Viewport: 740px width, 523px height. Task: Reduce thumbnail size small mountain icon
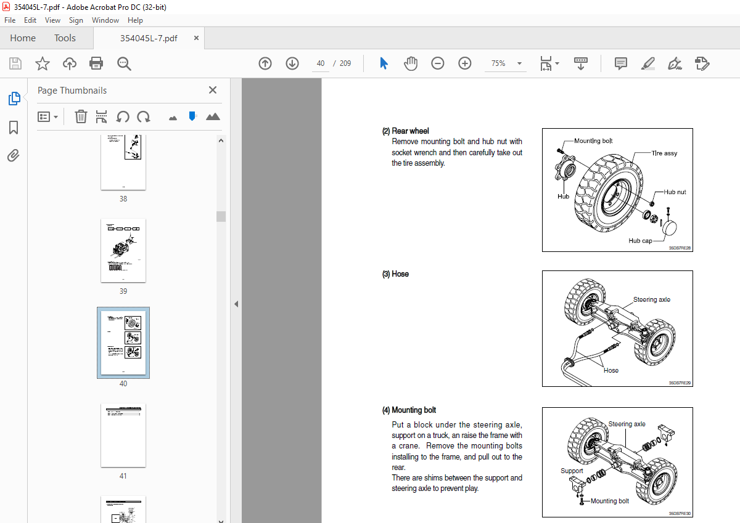[x=173, y=118]
